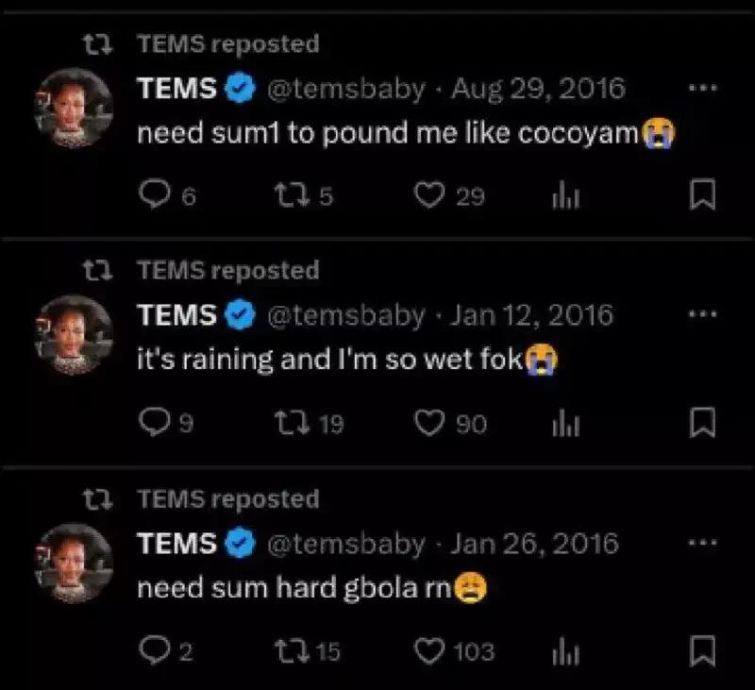Reply to the raining tweet
Viewport: 755px width, 690px height.
pos(153,424)
